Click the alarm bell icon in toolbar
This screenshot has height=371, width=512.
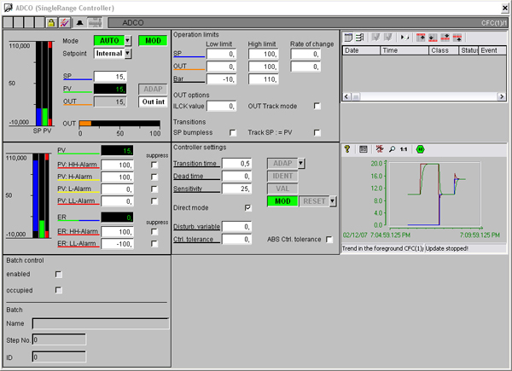(x=79, y=21)
